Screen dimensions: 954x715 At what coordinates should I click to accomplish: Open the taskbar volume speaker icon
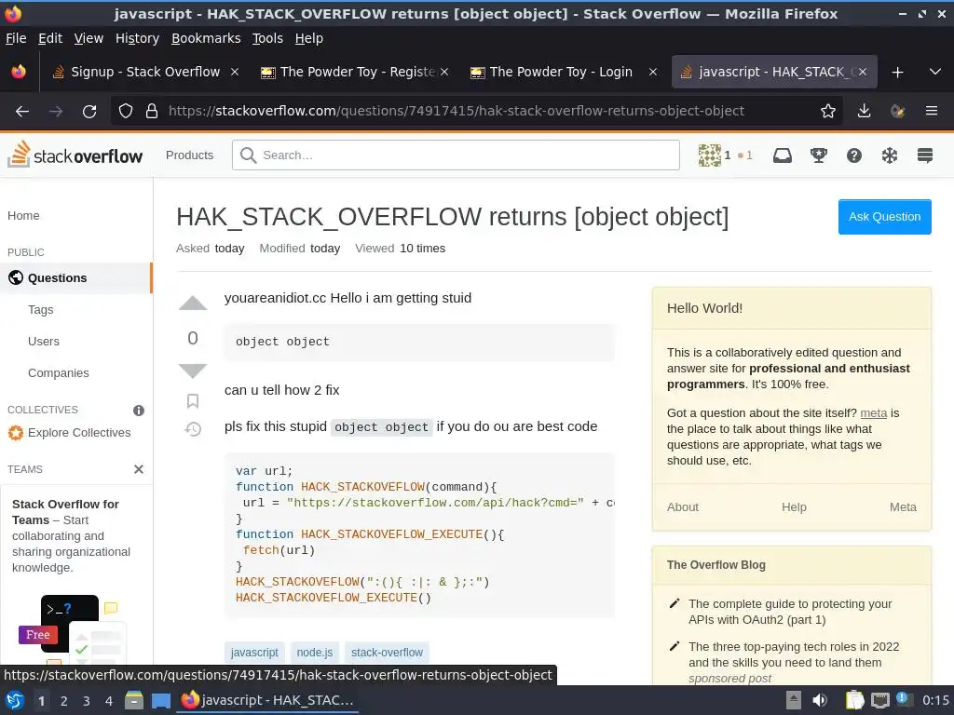820,700
